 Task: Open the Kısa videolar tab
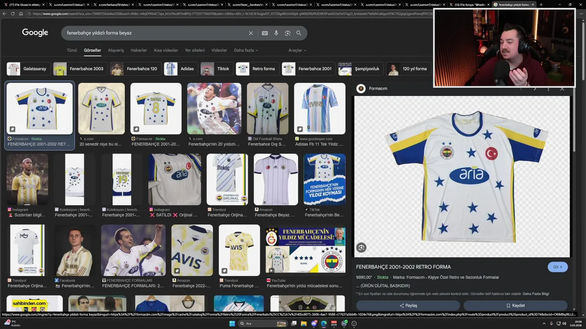point(166,50)
